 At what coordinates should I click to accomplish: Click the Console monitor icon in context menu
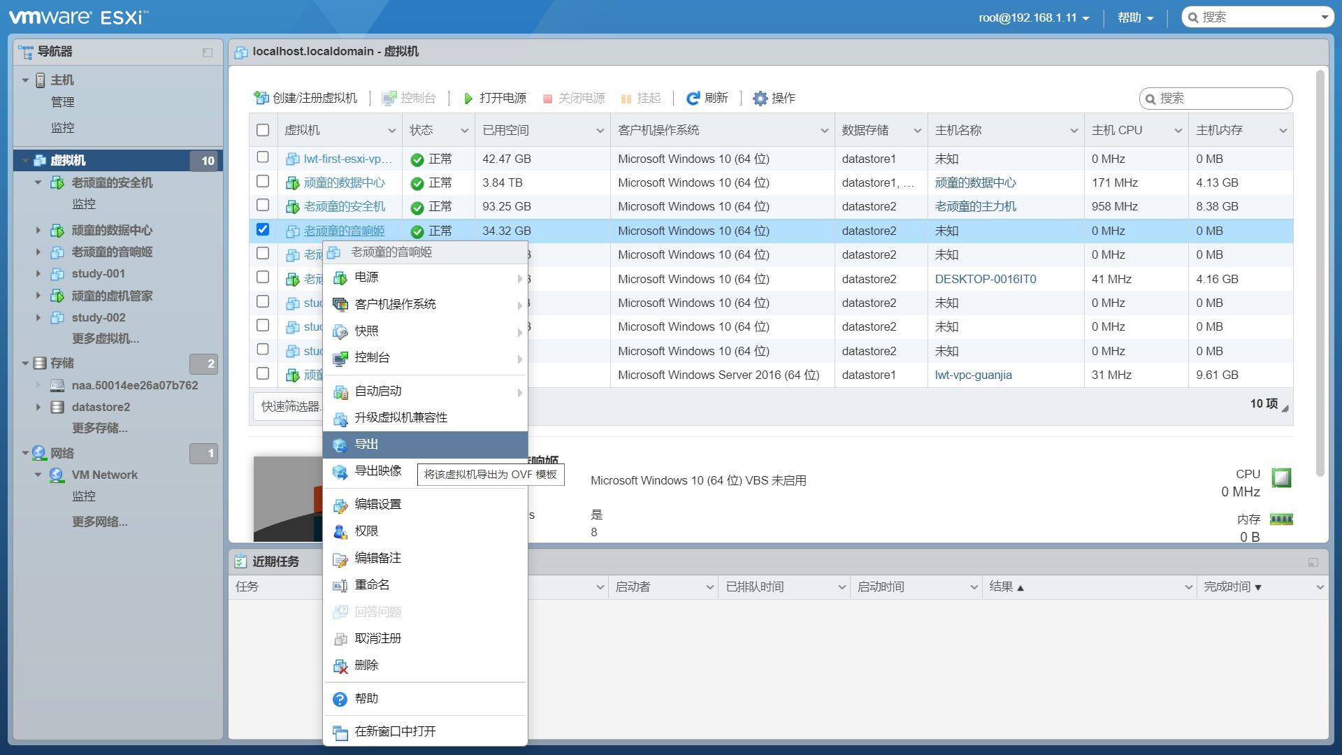click(340, 358)
